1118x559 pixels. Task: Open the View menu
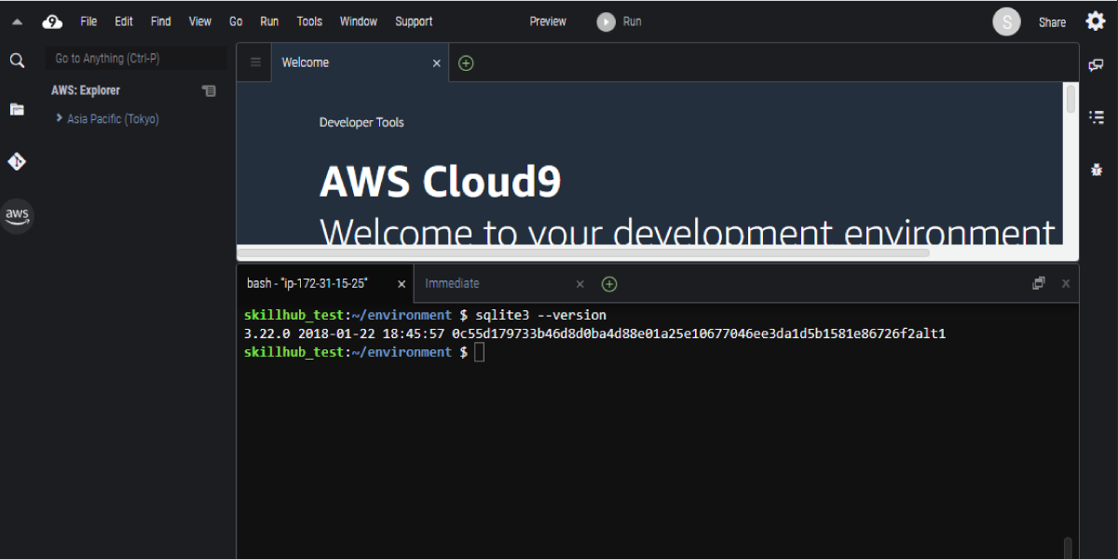click(199, 21)
